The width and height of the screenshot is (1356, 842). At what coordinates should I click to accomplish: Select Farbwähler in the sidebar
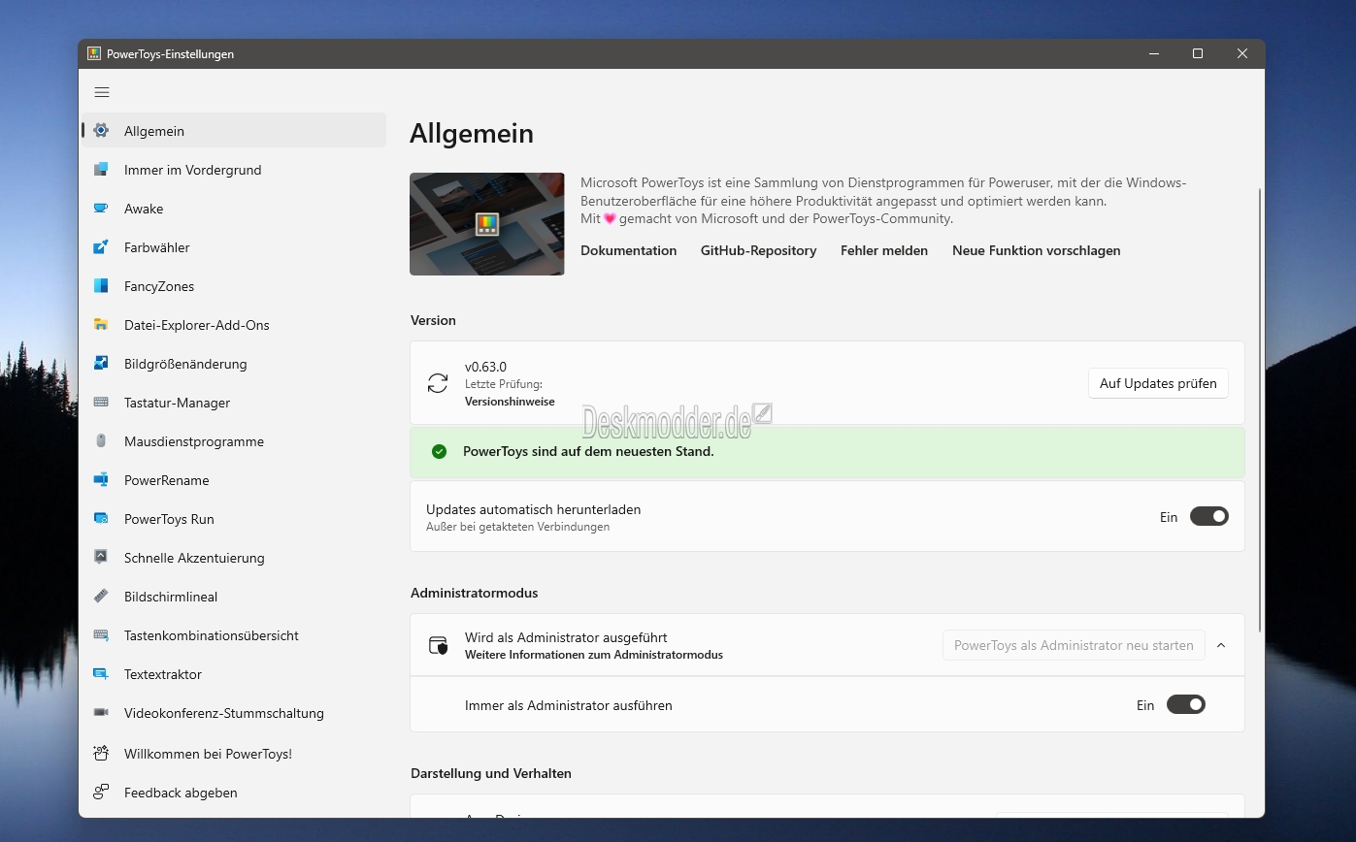click(x=234, y=247)
